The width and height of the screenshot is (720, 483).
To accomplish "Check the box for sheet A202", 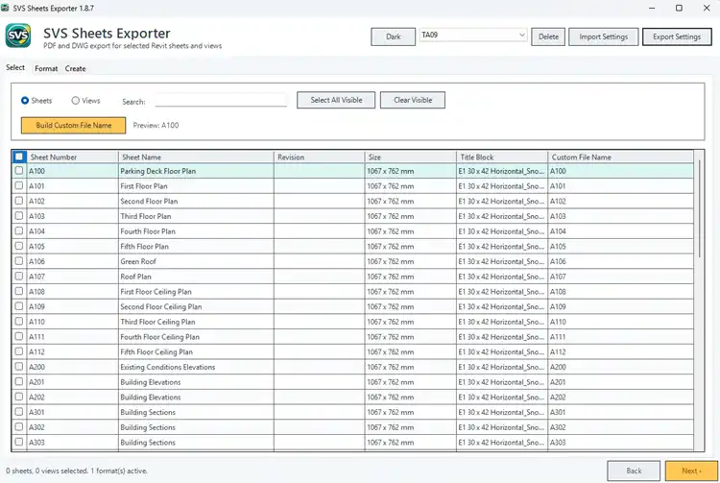I will pyautogui.click(x=19, y=397).
